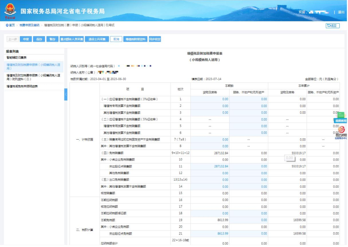Edit row 19 本期数 服务 field

pyautogui.click(x=249, y=221)
